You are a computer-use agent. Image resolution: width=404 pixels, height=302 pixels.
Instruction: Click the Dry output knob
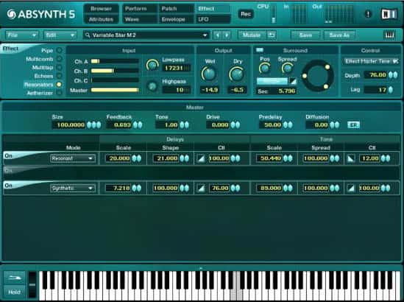[237, 74]
